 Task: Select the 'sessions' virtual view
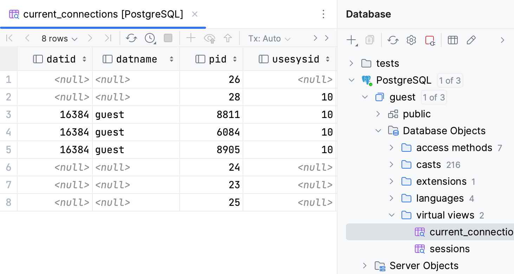click(x=450, y=249)
